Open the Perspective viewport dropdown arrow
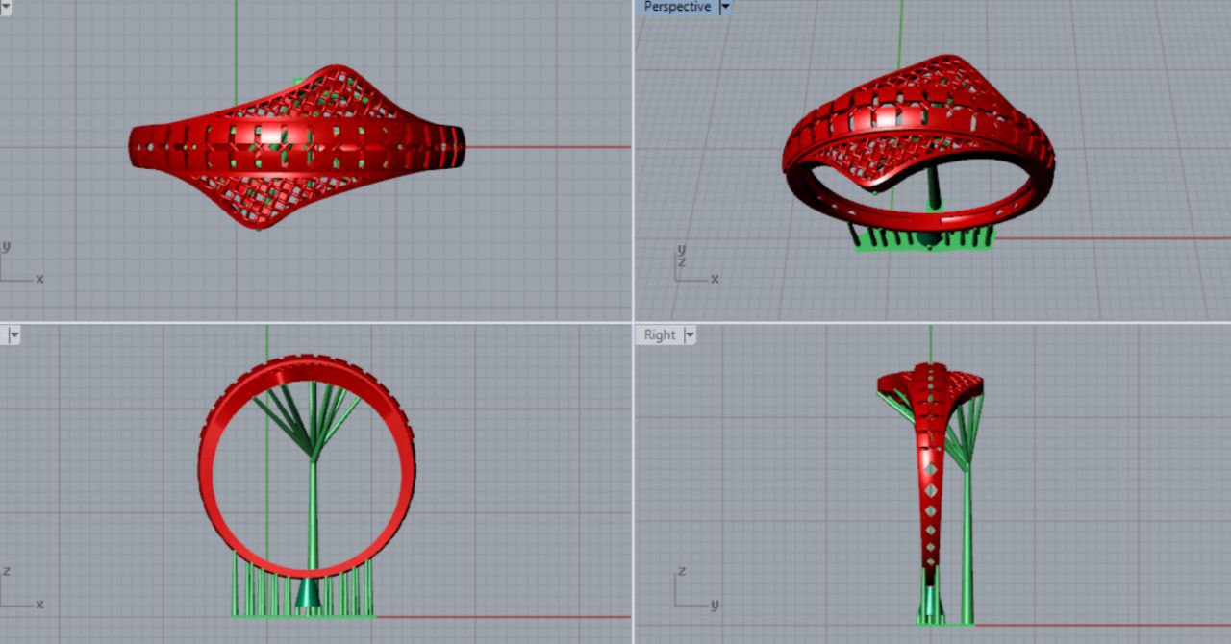This screenshot has width=1231, height=644. pos(725,7)
